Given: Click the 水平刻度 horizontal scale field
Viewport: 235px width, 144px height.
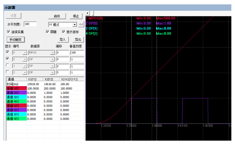Looking at the screenshot, I should [x=30, y=24].
